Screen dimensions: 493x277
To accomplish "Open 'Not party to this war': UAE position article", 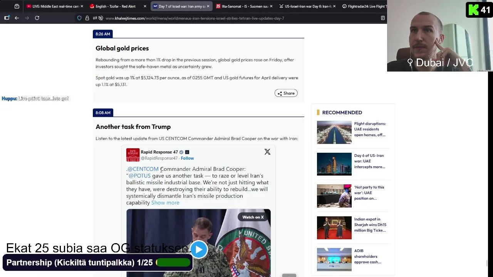I will (369, 193).
